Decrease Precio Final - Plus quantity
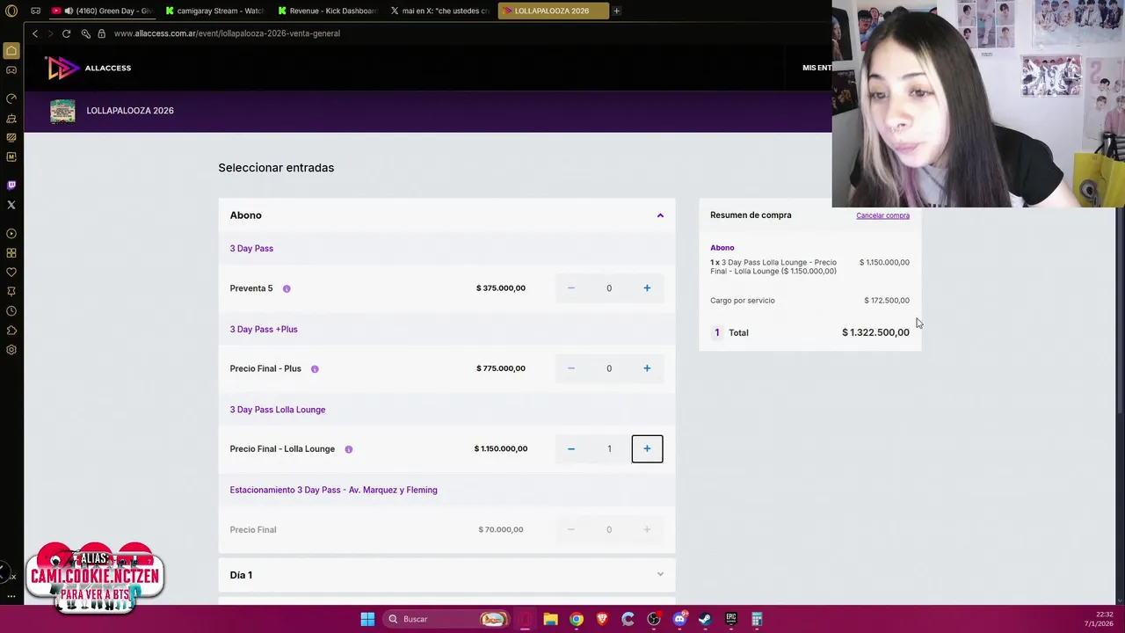The height and width of the screenshot is (633, 1125). (571, 368)
